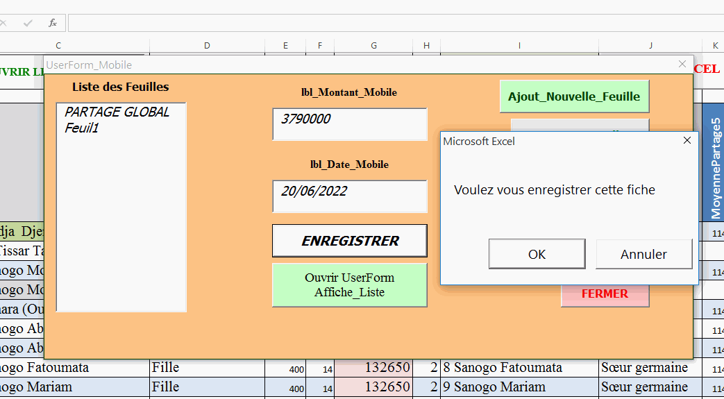Click the date field showing 20/06/2022
Image resolution: width=724 pixels, height=399 pixels.
349,196
